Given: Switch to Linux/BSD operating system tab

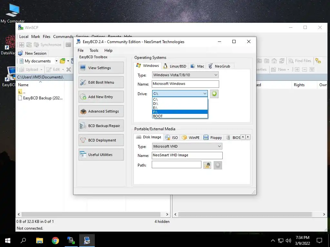Looking at the screenshot, I should pyautogui.click(x=175, y=66).
